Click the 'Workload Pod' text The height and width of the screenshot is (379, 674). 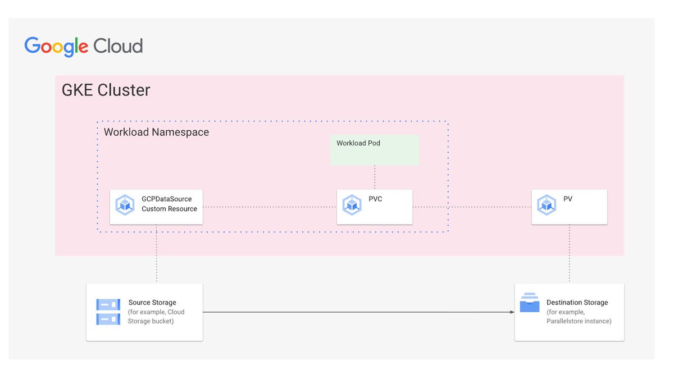(358, 143)
